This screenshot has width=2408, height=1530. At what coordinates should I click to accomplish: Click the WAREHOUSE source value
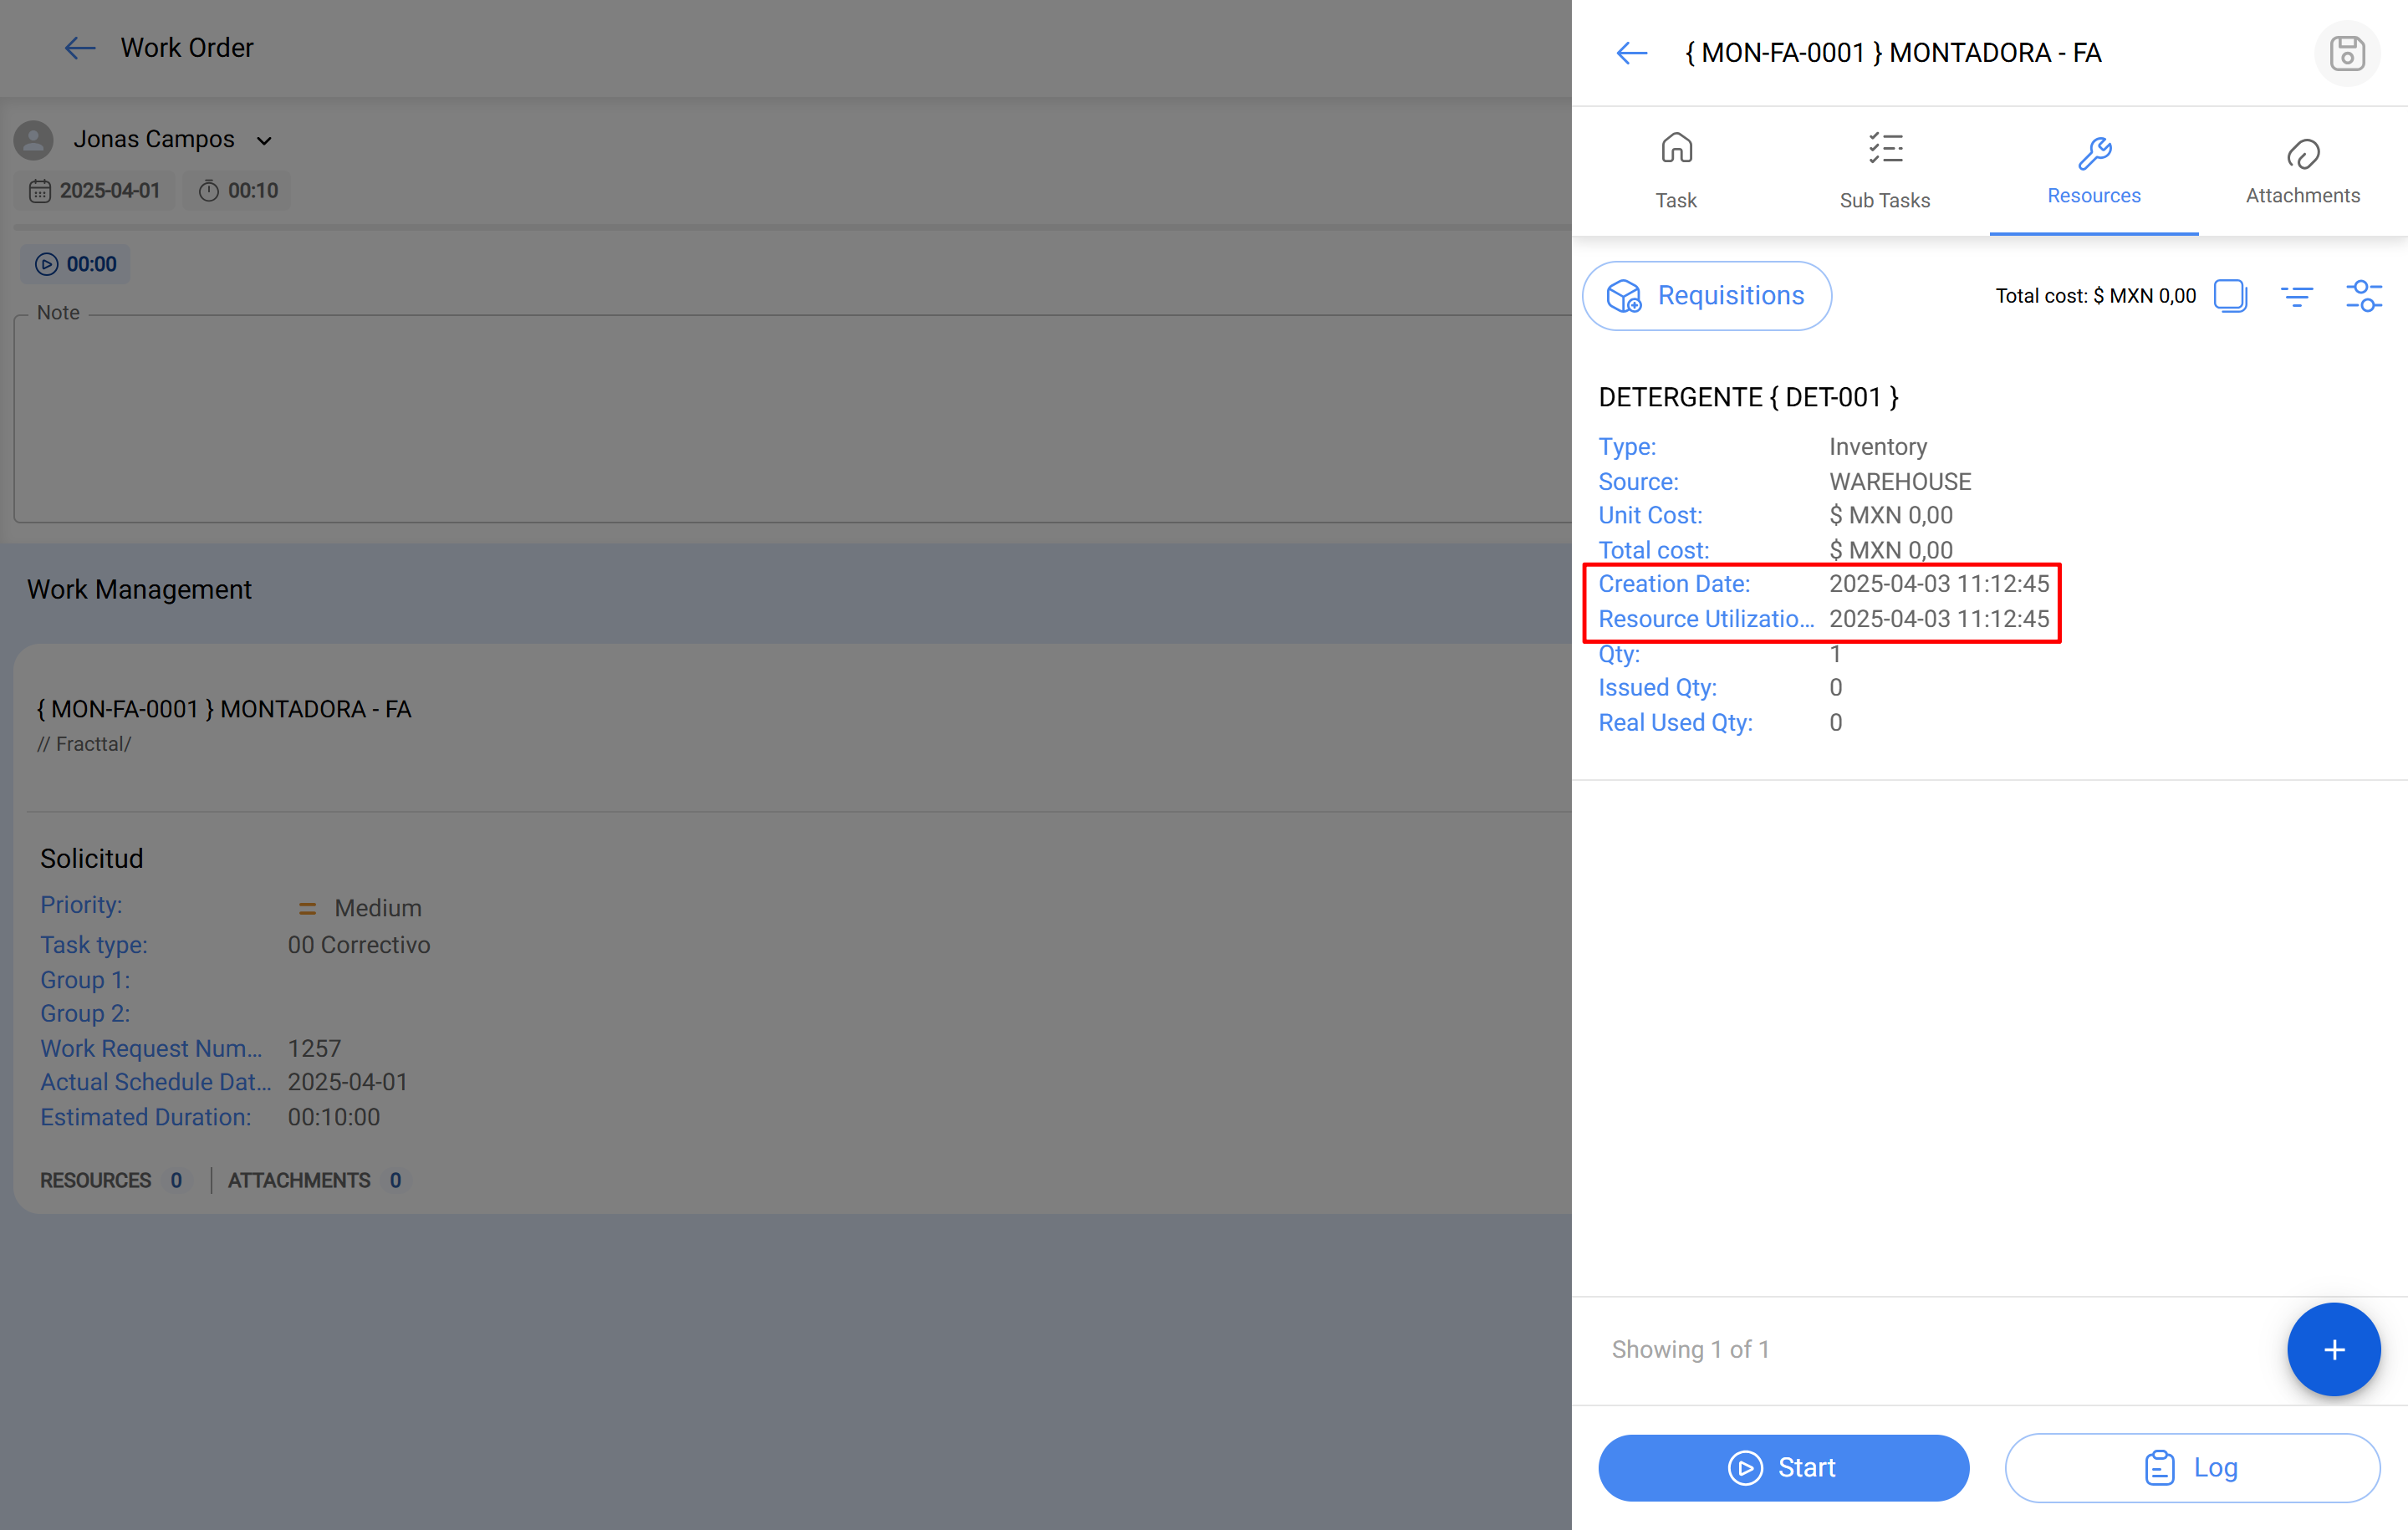(1900, 481)
